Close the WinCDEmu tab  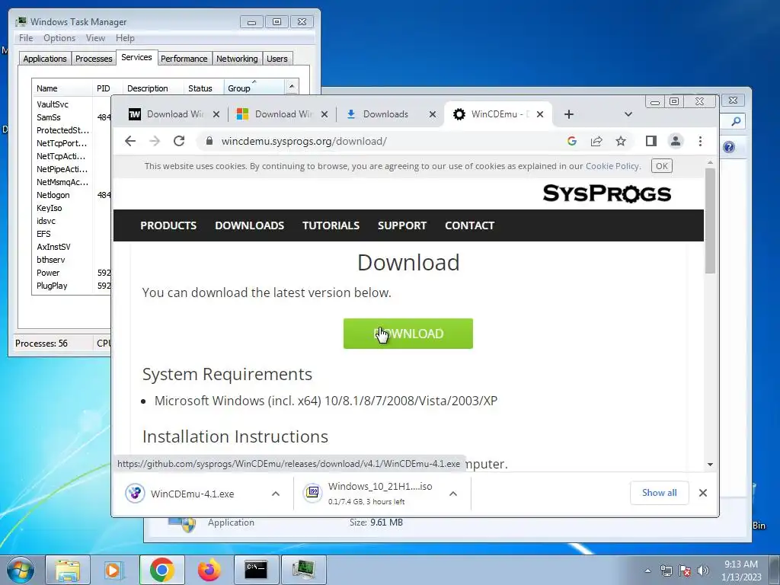pos(540,114)
